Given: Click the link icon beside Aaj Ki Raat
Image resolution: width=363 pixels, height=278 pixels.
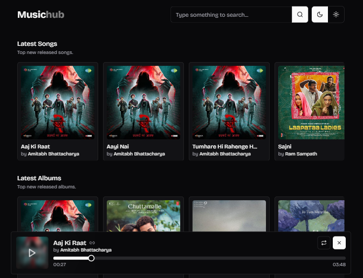Looking at the screenshot, I should tap(92, 243).
